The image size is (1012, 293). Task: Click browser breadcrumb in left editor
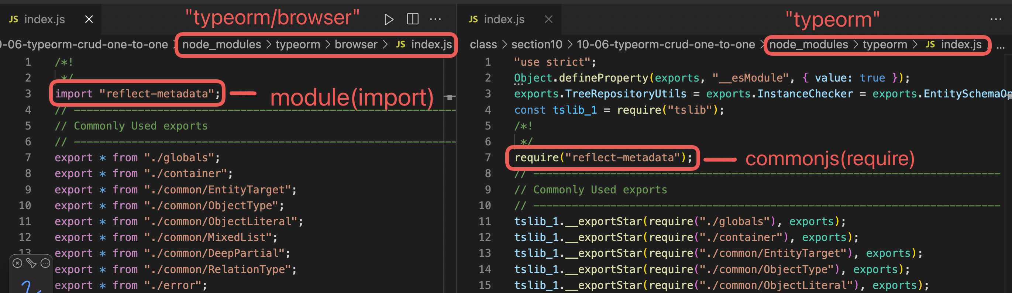click(356, 44)
